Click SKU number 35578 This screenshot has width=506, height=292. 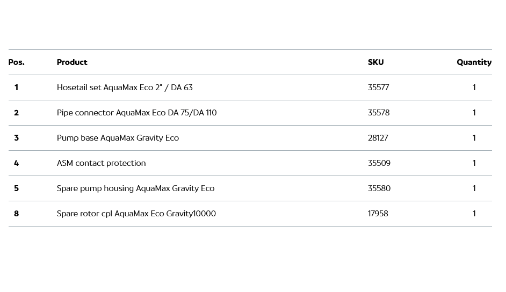(x=379, y=113)
